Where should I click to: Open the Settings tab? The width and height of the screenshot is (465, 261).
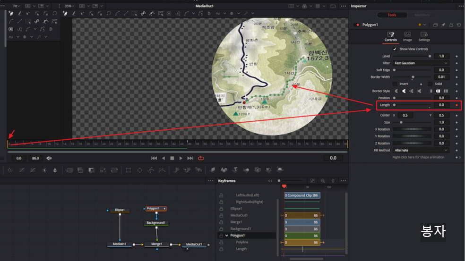point(424,37)
